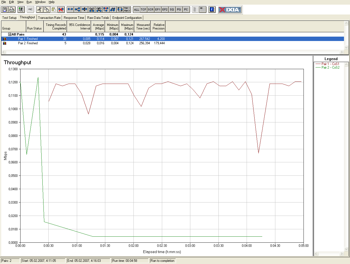Click the Pair 1 -- CoS1 legend label
The image size is (350, 264).
(330, 64)
